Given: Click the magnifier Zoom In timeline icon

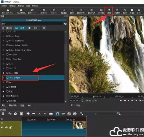Looking at the screenshot, I should tap(119, 114).
